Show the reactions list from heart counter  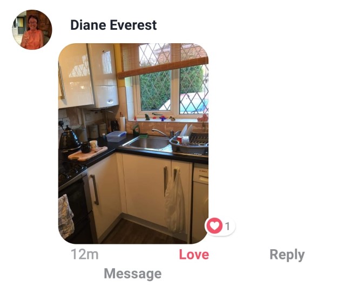[220, 226]
